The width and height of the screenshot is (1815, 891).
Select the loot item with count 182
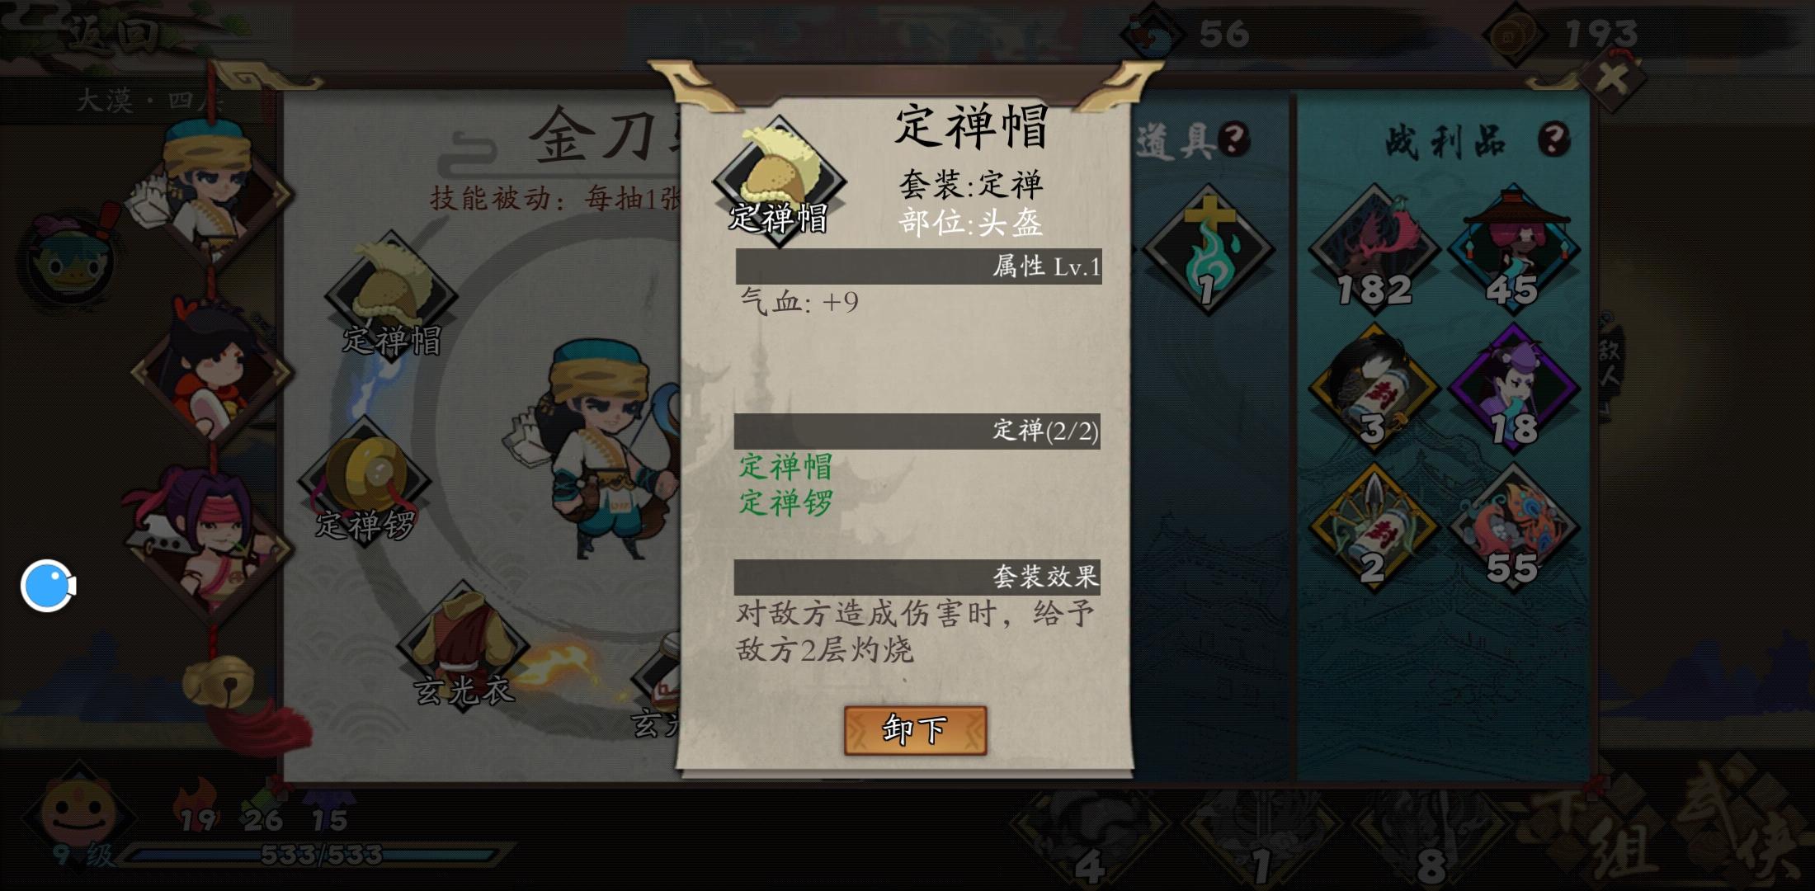[1374, 248]
